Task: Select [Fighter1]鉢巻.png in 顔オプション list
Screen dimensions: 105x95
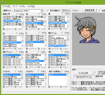Action: point(57,38)
